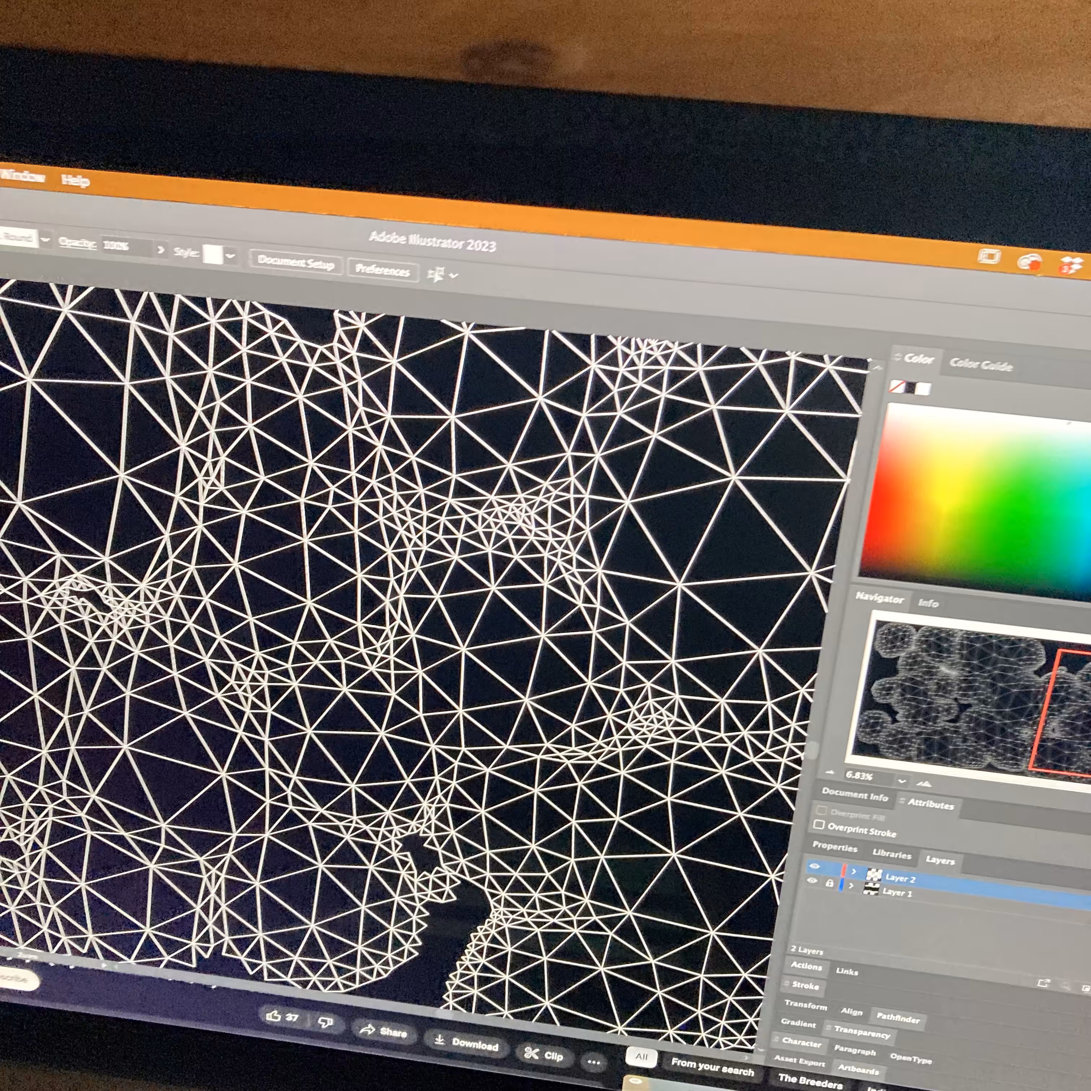This screenshot has height=1091, width=1091.
Task: Click the Navigator zoom in mountains icon
Action: (924, 784)
